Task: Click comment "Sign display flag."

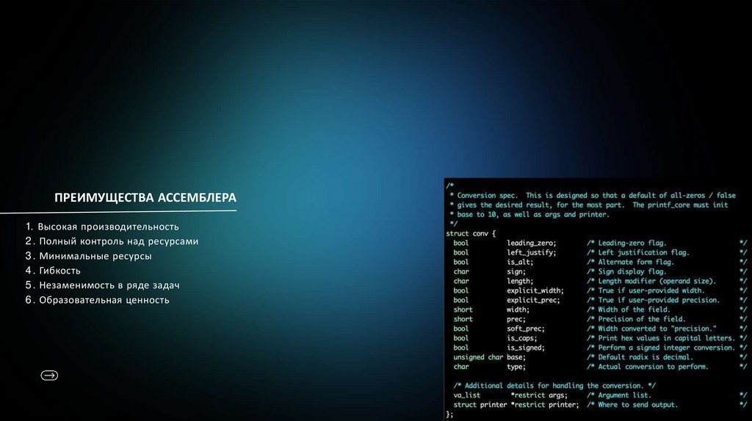Action: point(632,271)
